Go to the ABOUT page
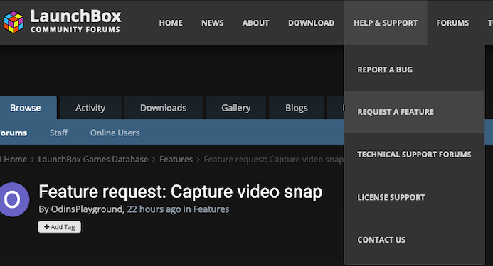 pos(255,23)
